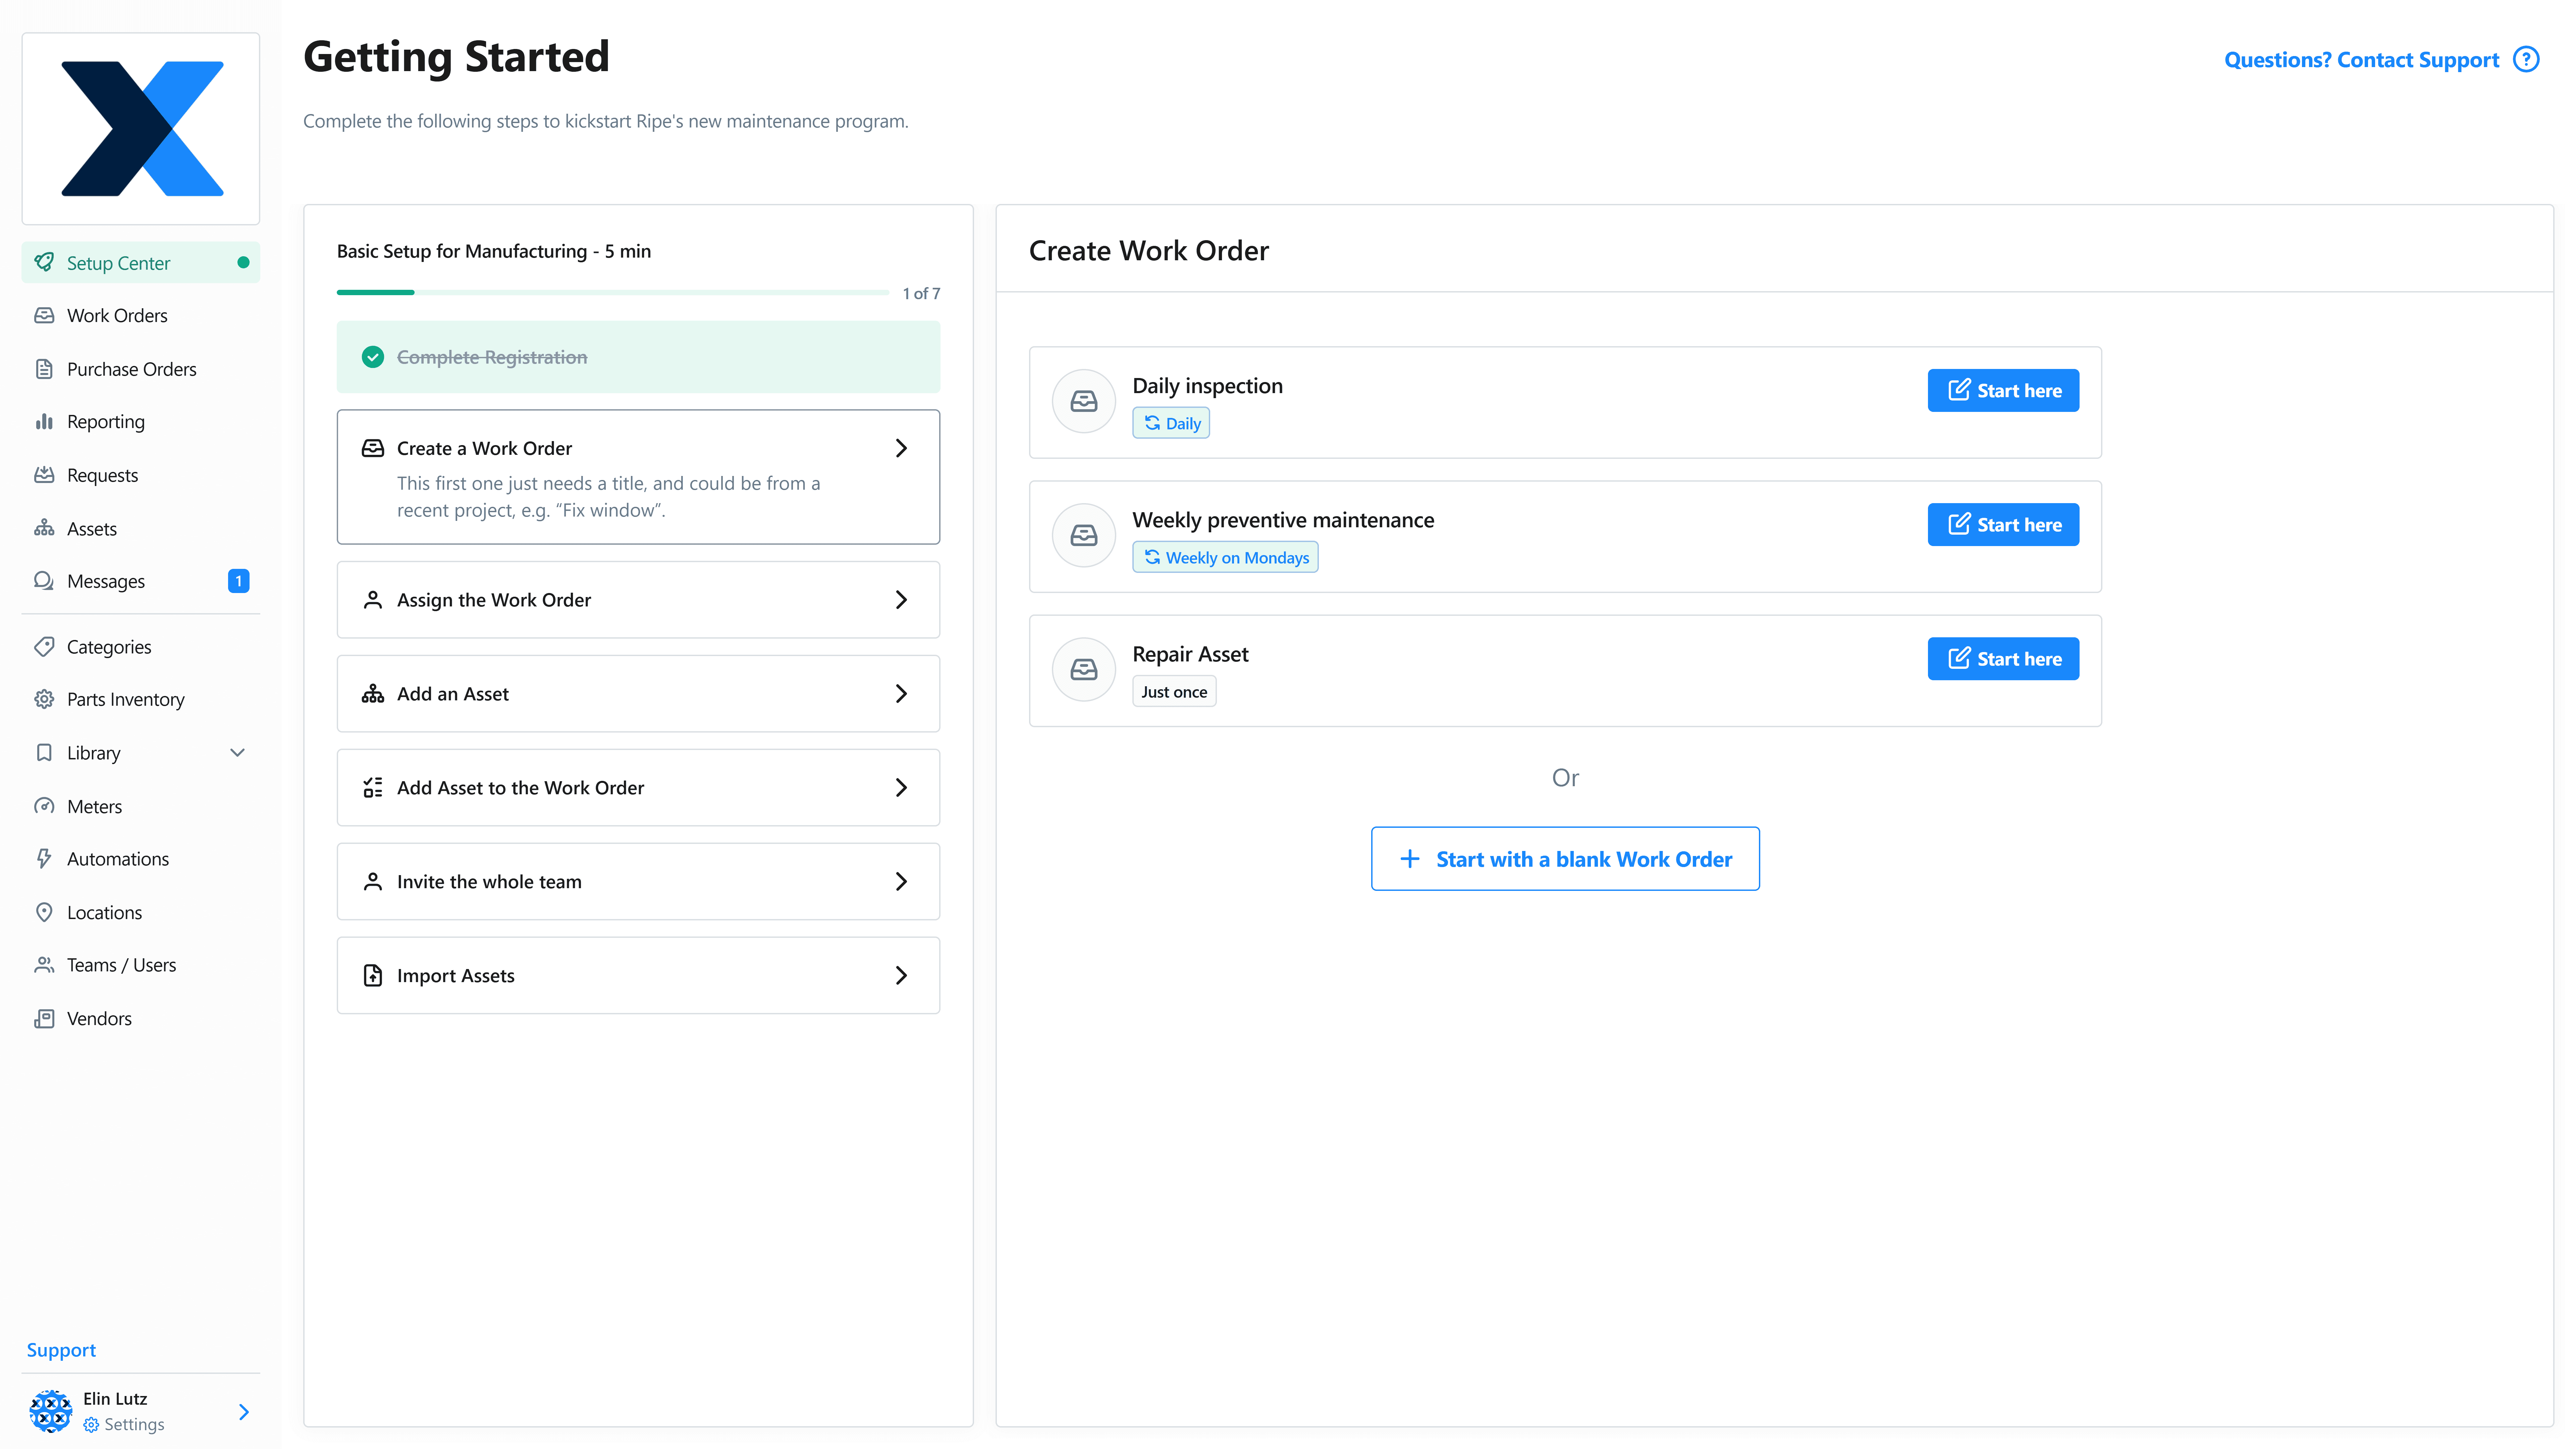Open the Support link in sidebar
Screen dimensions: 2576x1449
(x=61, y=1350)
